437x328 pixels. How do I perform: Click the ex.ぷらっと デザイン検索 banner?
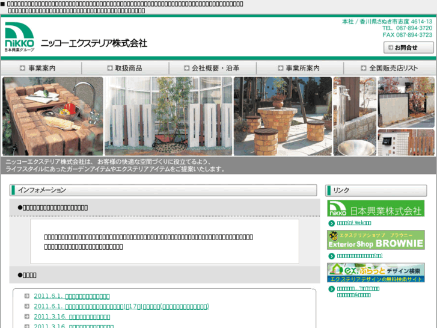pyautogui.click(x=376, y=273)
